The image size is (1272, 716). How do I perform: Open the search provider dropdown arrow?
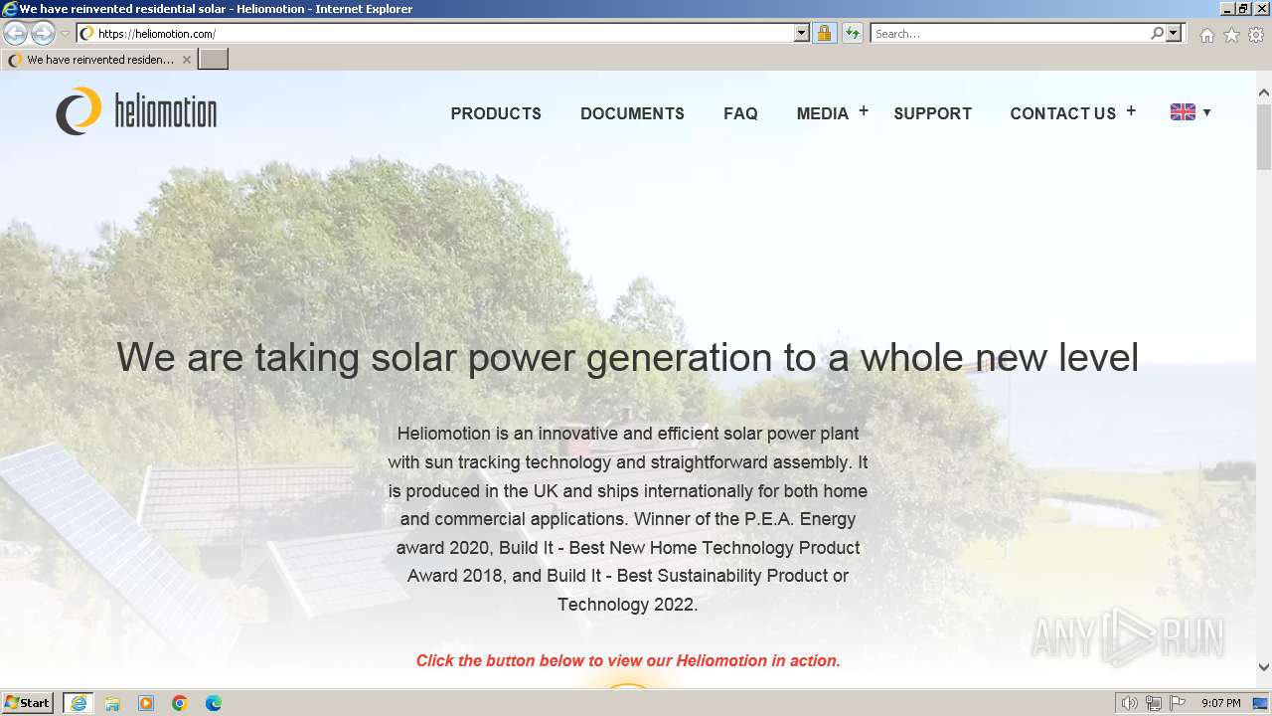pyautogui.click(x=1174, y=34)
